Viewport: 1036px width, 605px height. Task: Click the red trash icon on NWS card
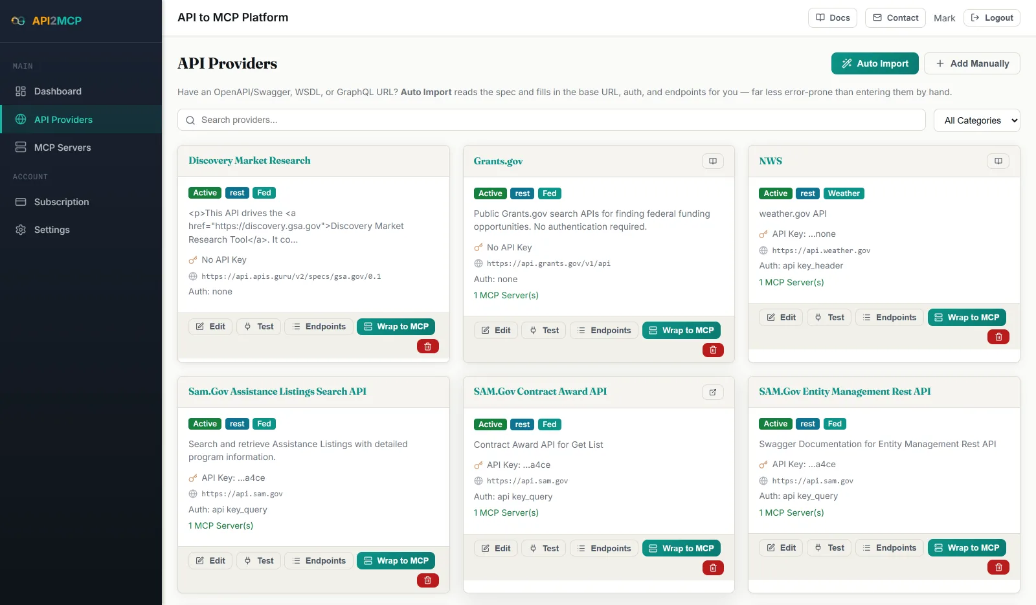[998, 337]
